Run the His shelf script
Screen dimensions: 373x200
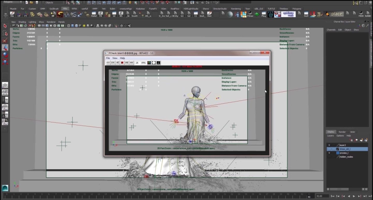(x=12, y=14)
